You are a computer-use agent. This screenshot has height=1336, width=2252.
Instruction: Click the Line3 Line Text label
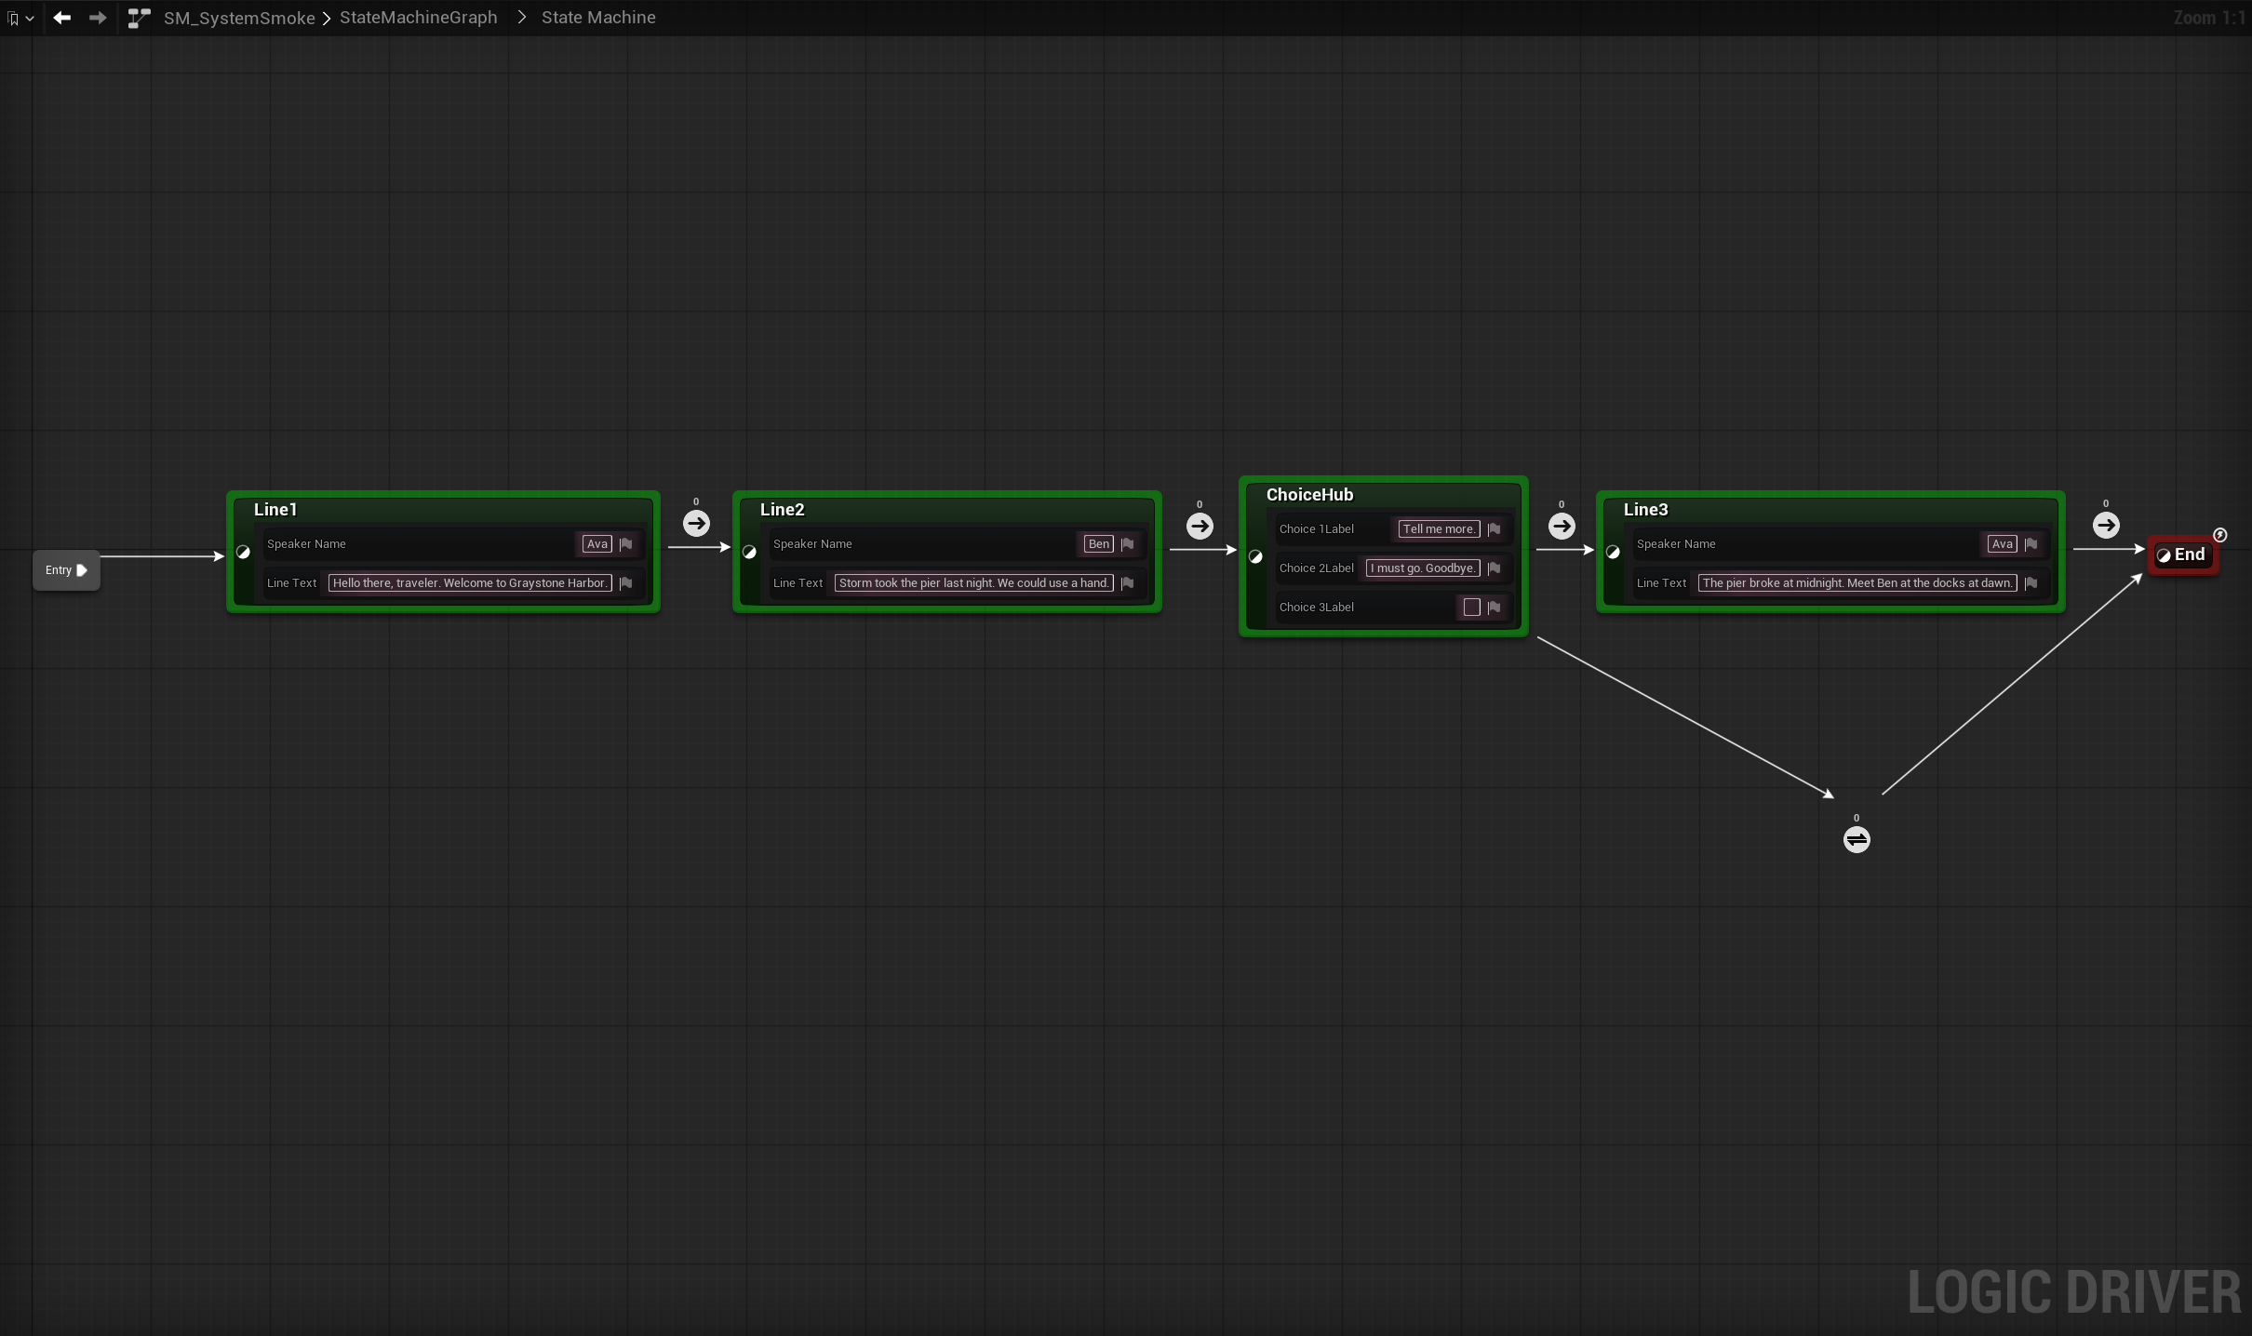pos(1661,583)
